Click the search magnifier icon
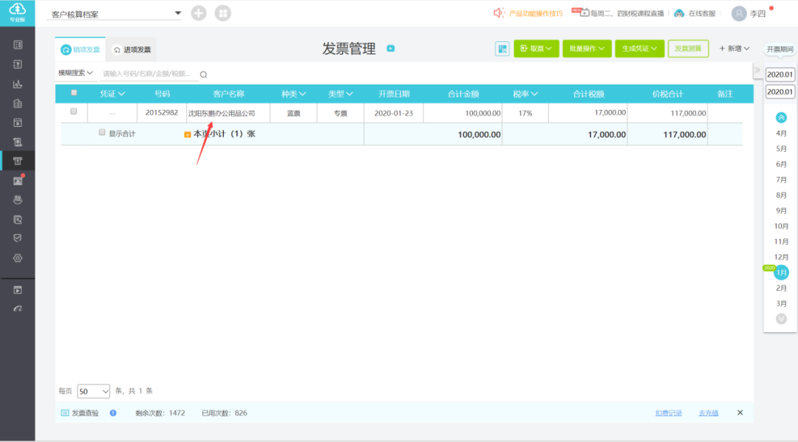798x442 pixels. (x=203, y=75)
